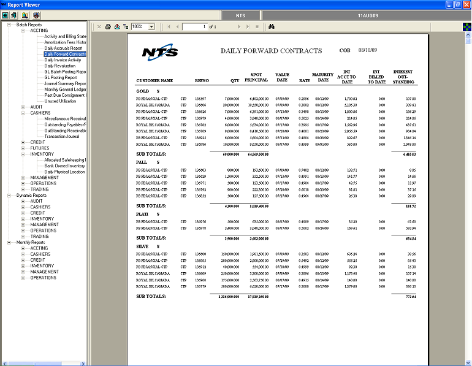
Task: Select Past Due Consignment report
Action: 65,95
